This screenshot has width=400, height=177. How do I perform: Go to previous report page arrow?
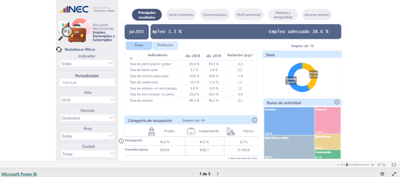[x=192, y=174]
